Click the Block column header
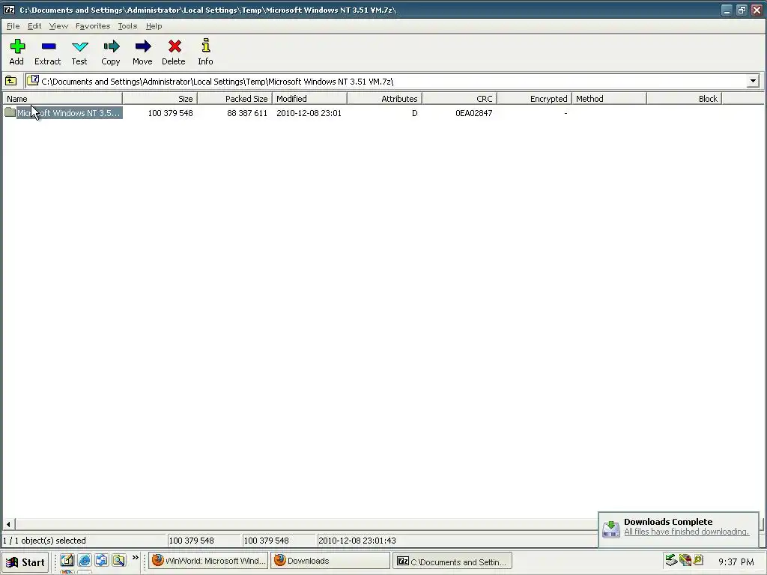This screenshot has width=767, height=575. click(x=684, y=99)
